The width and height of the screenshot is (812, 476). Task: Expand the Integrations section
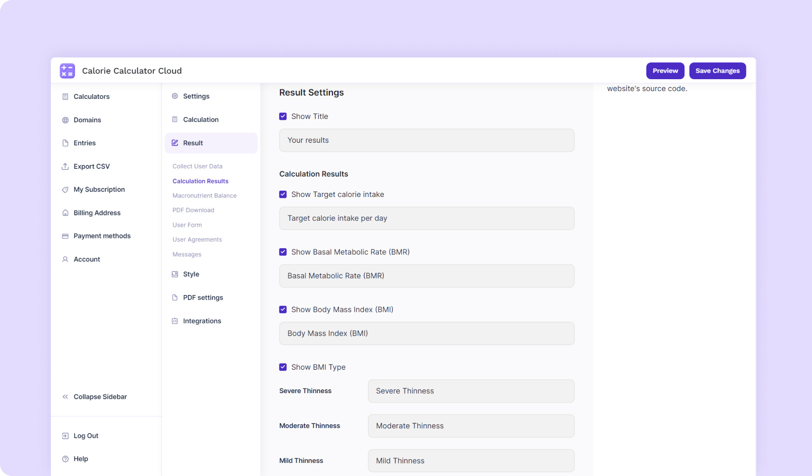coord(202,320)
